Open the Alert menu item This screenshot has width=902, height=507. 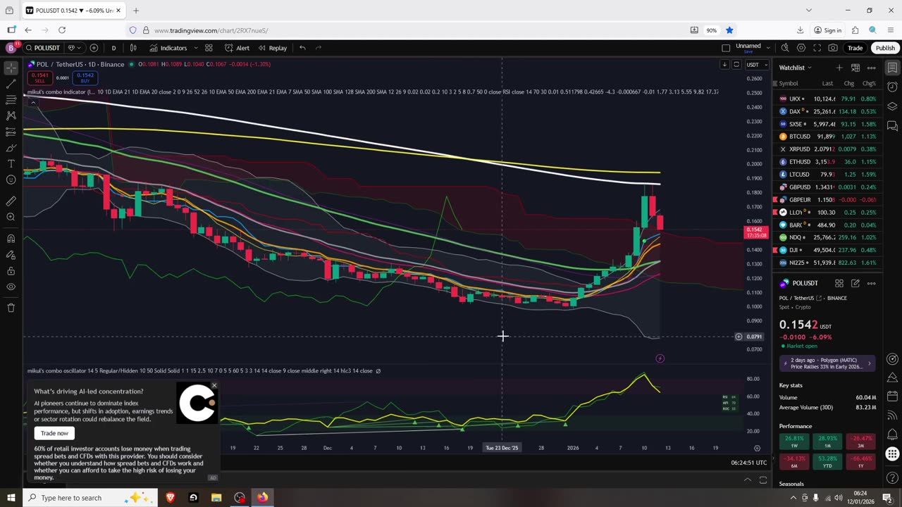click(237, 48)
